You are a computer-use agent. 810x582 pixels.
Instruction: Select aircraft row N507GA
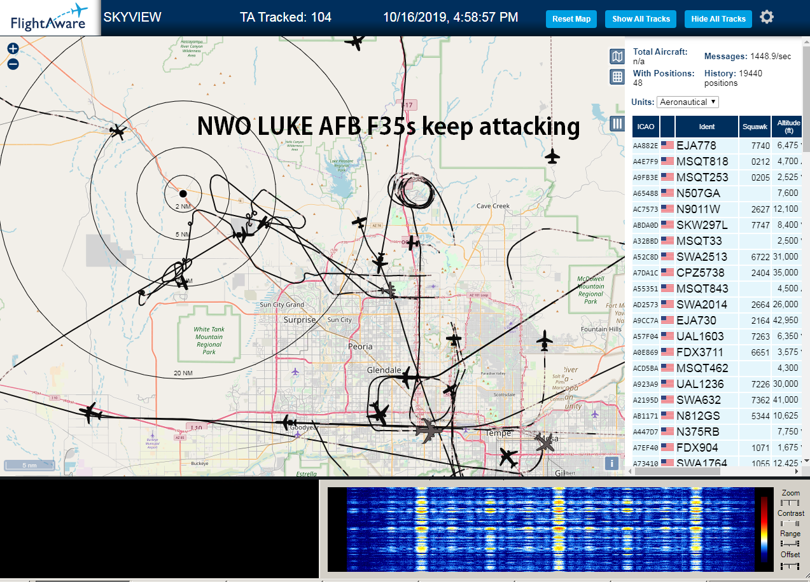(x=717, y=193)
